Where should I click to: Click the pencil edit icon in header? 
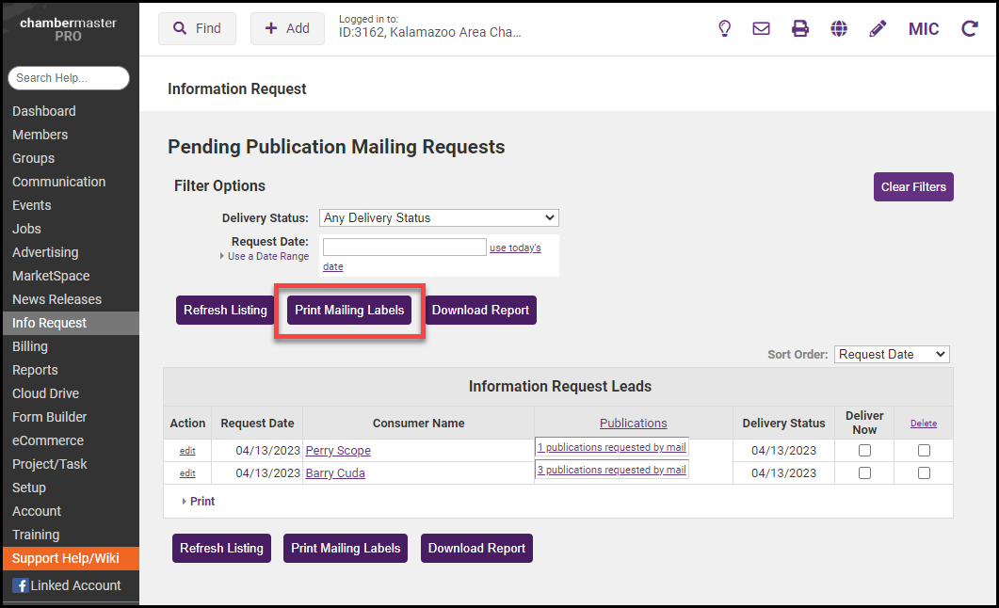[x=878, y=28]
